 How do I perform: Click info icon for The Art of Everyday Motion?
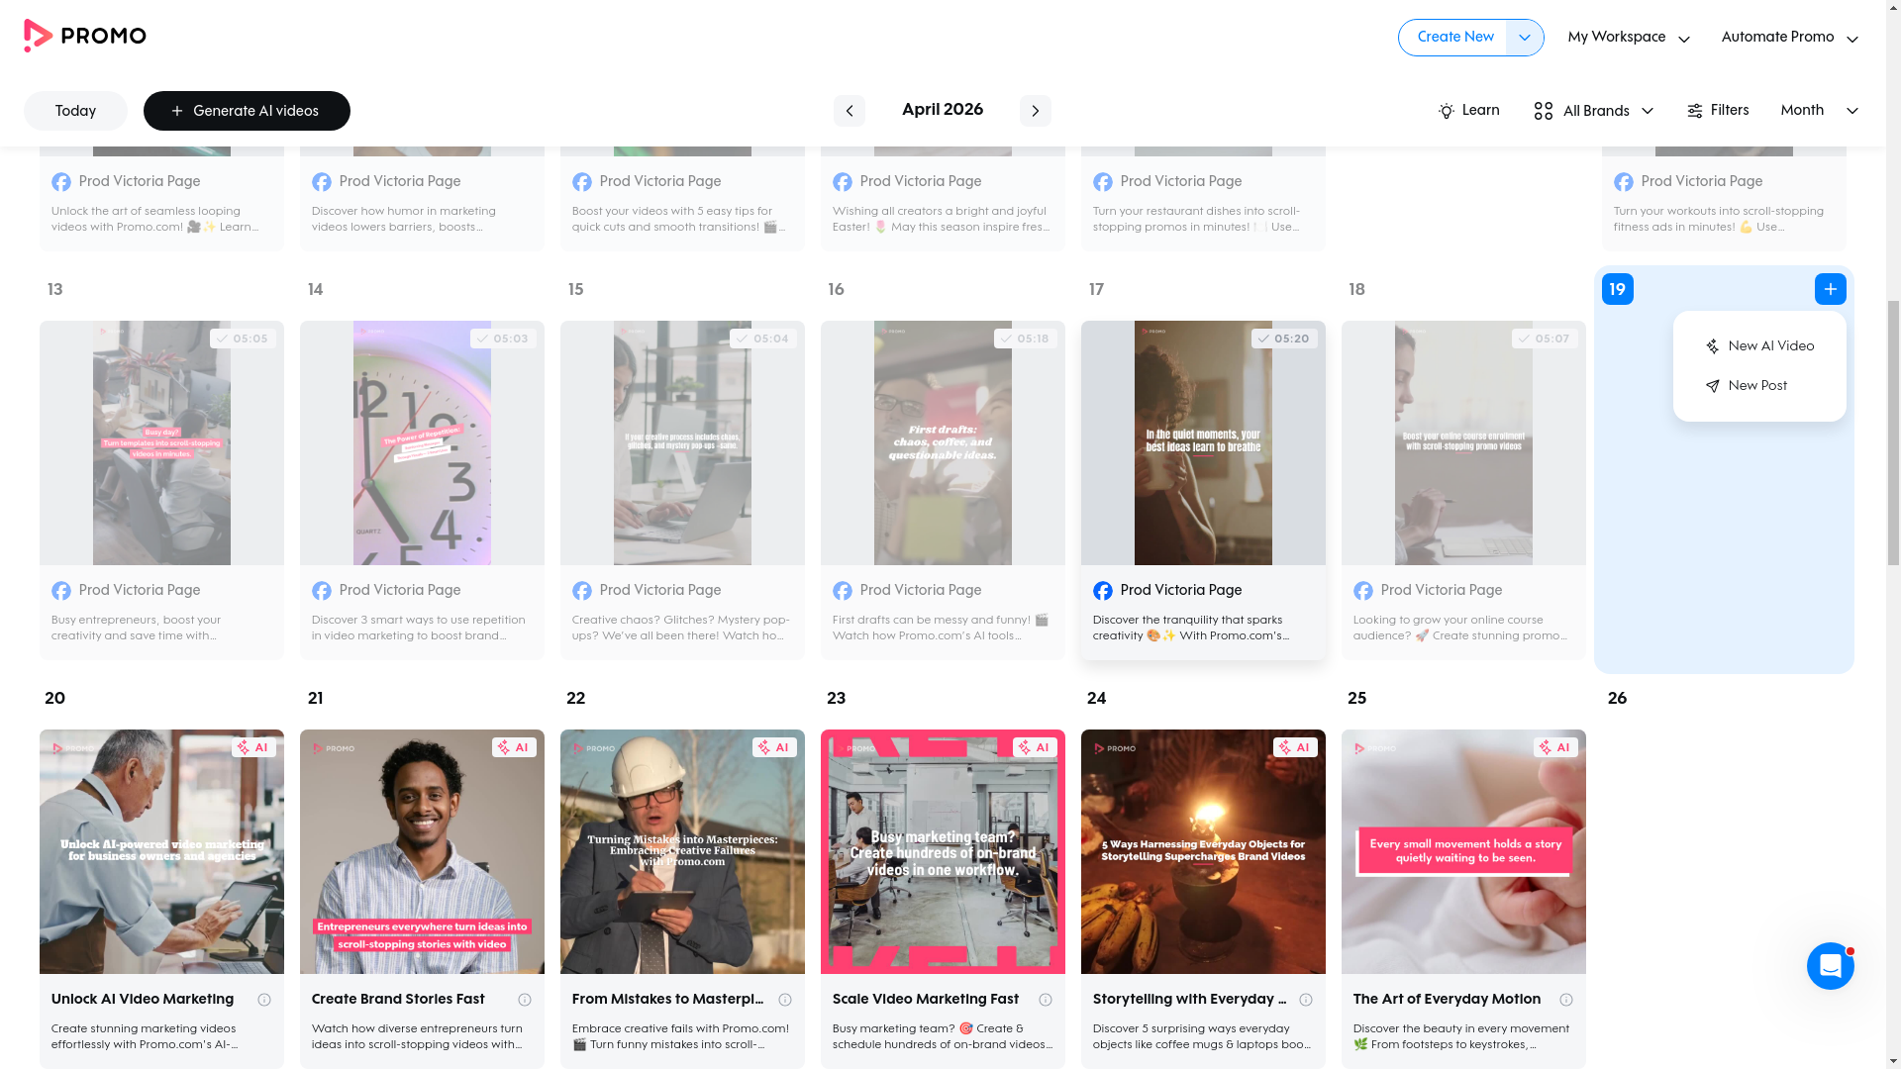click(x=1566, y=1000)
